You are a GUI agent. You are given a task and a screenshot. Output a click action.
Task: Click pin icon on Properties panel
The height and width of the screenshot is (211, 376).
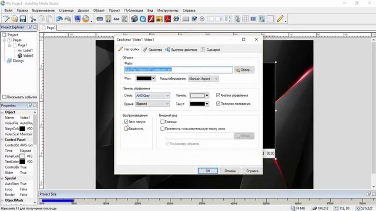click(x=30, y=105)
